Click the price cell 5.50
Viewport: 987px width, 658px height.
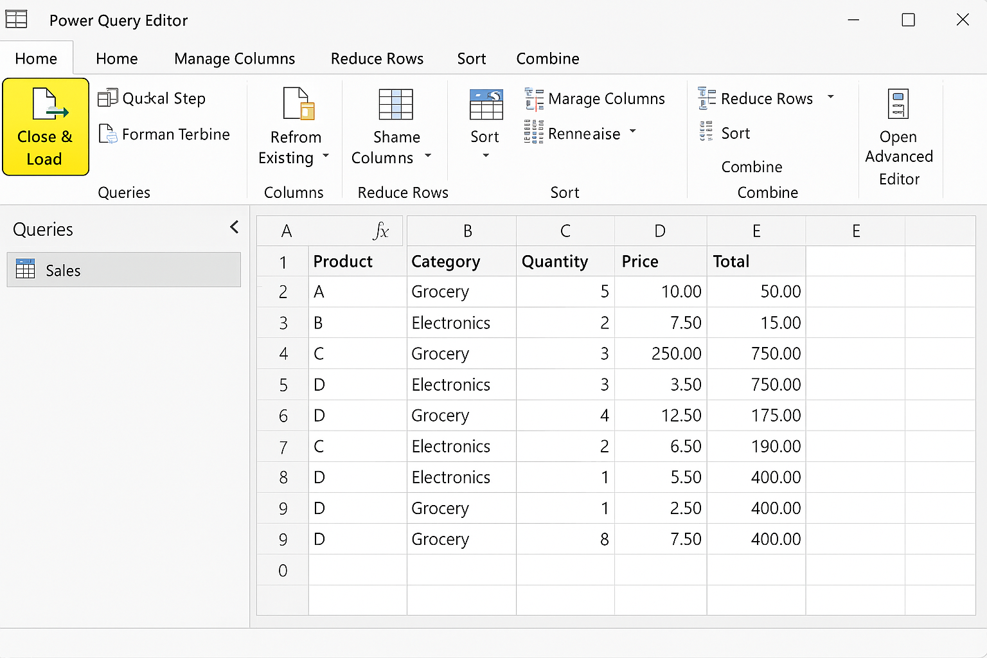click(x=661, y=477)
